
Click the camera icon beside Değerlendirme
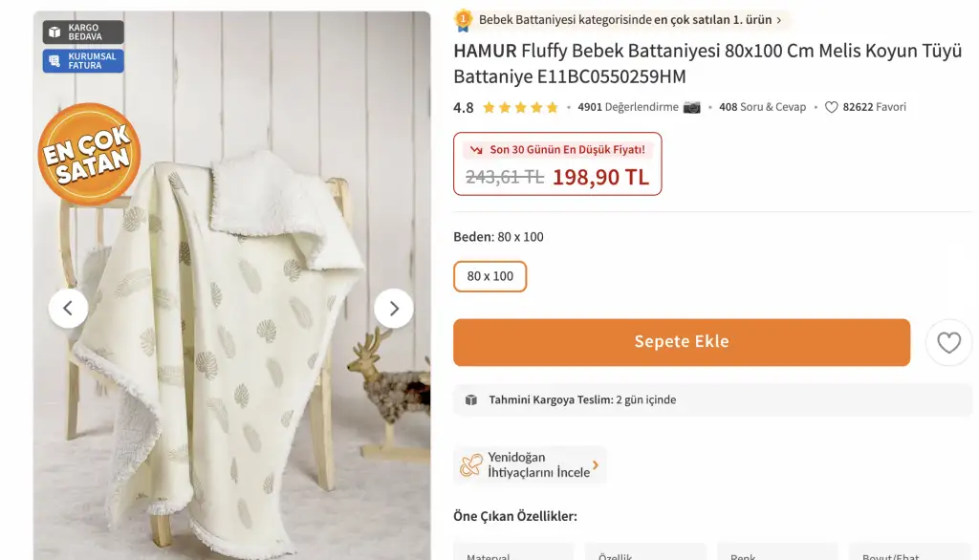point(692,107)
